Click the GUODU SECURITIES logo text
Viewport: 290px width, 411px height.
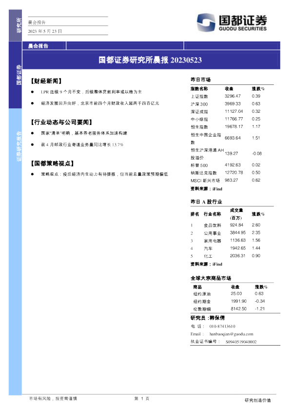[243, 29]
